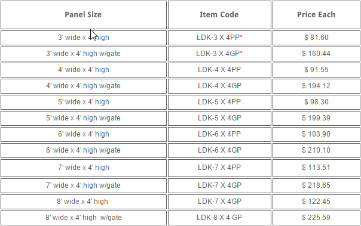The height and width of the screenshot is (226, 361).
Task: Click the $ 122.45 price cell
Action: click(316, 202)
